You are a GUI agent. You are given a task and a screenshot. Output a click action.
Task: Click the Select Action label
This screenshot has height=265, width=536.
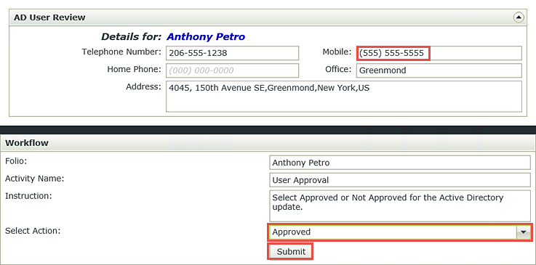click(x=33, y=231)
